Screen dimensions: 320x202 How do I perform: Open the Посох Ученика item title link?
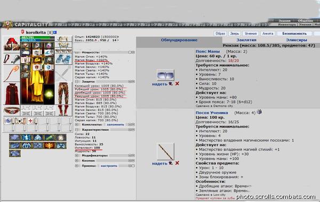click(x=212, y=113)
